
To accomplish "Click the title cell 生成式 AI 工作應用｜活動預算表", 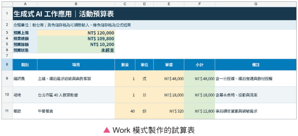I will 155,14.
